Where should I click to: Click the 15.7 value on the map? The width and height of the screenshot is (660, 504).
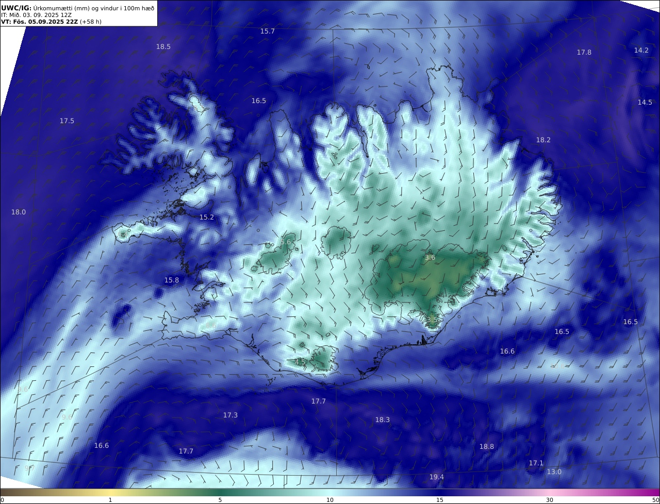267,31
